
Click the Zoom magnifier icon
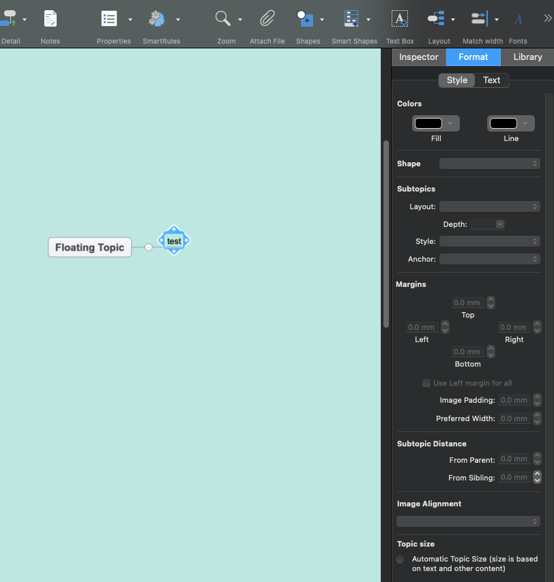[222, 19]
